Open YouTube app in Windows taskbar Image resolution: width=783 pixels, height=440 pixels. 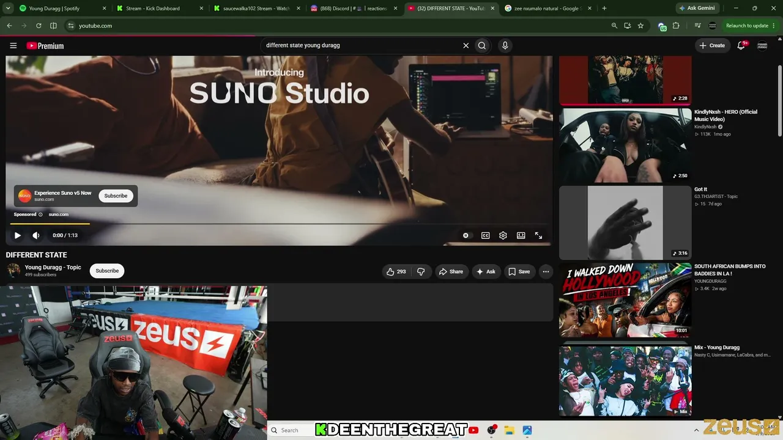coord(473,430)
